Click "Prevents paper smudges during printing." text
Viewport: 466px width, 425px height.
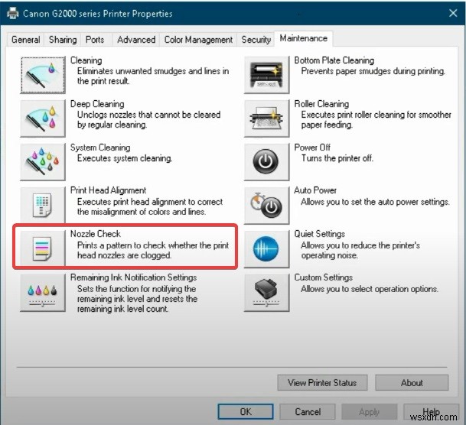373,71
